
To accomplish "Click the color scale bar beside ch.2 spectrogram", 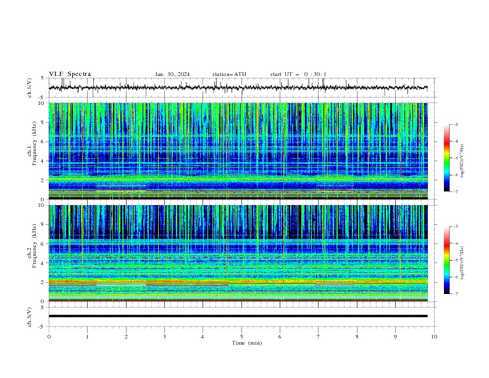I will pos(447,260).
